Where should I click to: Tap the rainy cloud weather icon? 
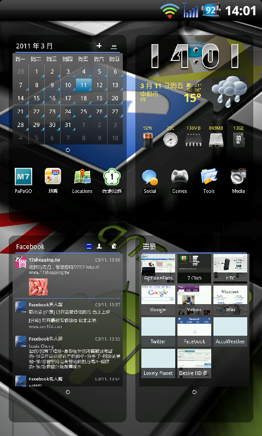point(229,92)
